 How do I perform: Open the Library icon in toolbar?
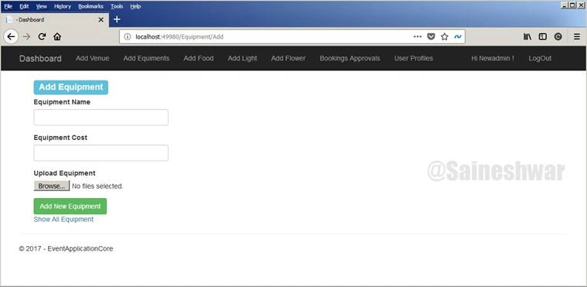coord(527,36)
